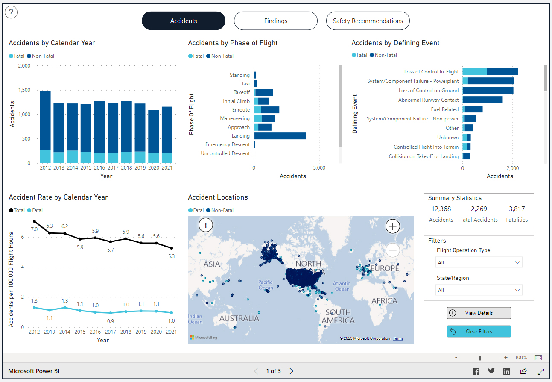Open the Flight Operation Type dropdown
This screenshot has height=382, width=552.
point(479,262)
